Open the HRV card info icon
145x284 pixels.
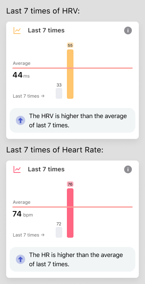128,30
